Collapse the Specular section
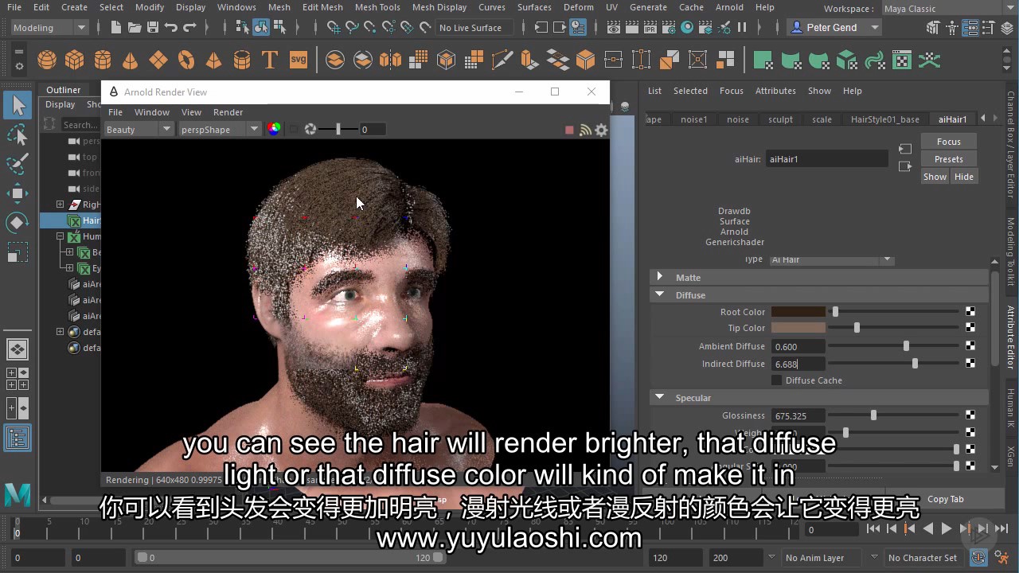1019x573 pixels. (659, 397)
